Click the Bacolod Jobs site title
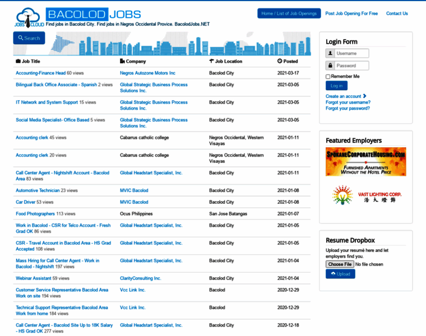Screen dimensions: 426x336 (x=94, y=15)
